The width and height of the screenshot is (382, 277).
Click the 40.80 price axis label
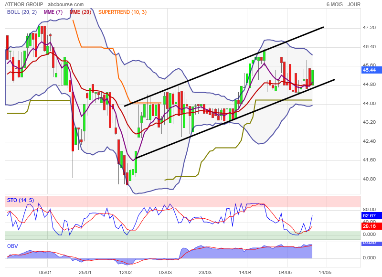coord(369,179)
